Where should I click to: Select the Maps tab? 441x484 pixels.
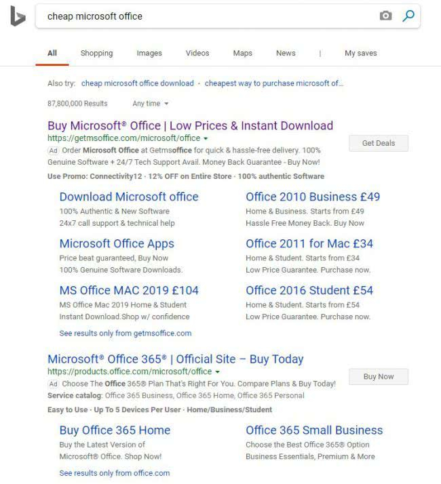(x=242, y=53)
